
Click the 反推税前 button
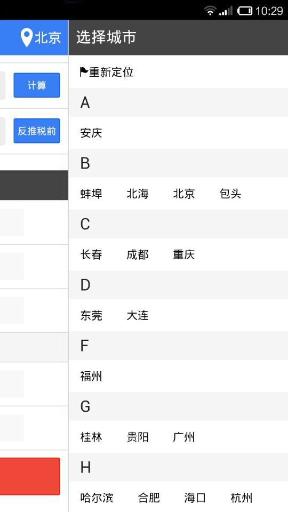37,131
